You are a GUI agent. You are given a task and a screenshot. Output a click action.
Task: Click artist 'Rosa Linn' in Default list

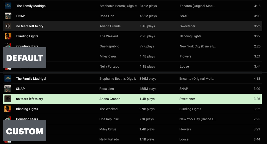(107, 16)
